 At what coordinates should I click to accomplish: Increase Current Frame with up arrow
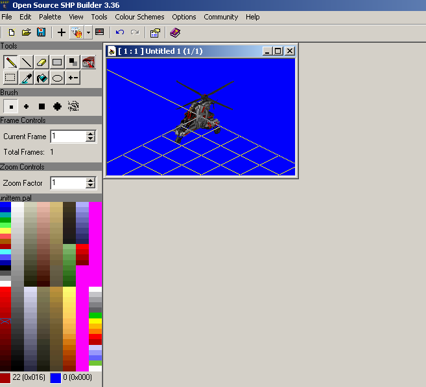90,133
